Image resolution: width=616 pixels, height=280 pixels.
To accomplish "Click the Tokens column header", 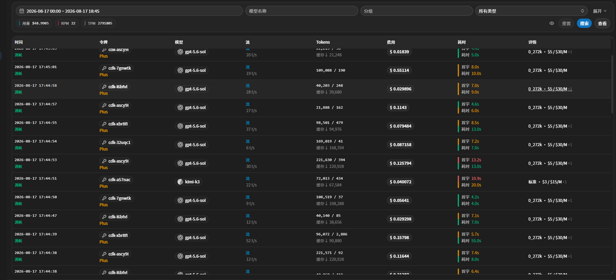I will point(323,42).
